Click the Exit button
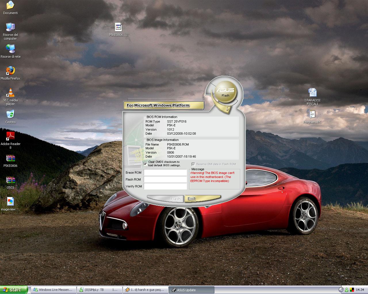This screenshot has width=368, height=294. tap(202, 199)
